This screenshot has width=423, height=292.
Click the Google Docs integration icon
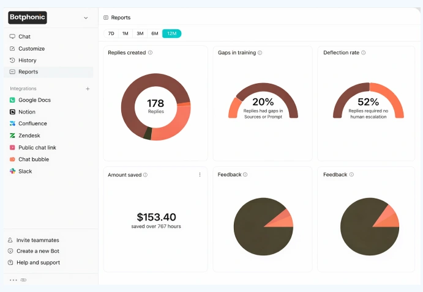pos(12,100)
